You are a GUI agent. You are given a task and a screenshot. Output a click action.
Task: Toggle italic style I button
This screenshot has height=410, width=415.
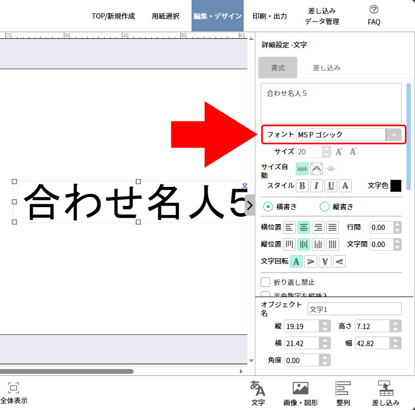(316, 186)
